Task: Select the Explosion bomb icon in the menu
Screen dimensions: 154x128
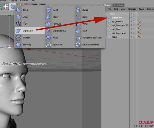Action: 18,31
